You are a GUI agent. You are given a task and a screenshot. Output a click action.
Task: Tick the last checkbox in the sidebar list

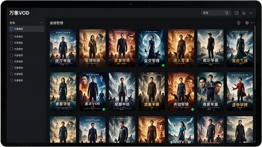point(11,80)
